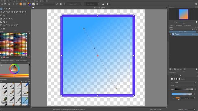Screen dimensions: 198x111
Task: Expand the add layer arrow menu
Action: [172, 69]
